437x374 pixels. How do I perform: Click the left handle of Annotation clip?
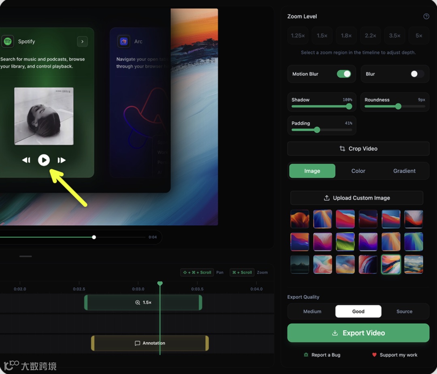pyautogui.click(x=93, y=343)
